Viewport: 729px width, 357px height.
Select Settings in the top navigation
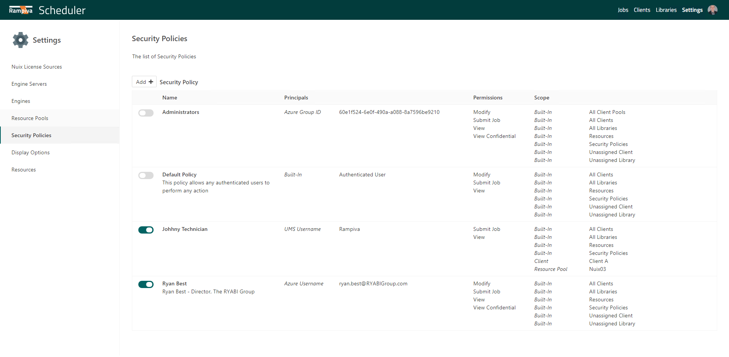692,10
